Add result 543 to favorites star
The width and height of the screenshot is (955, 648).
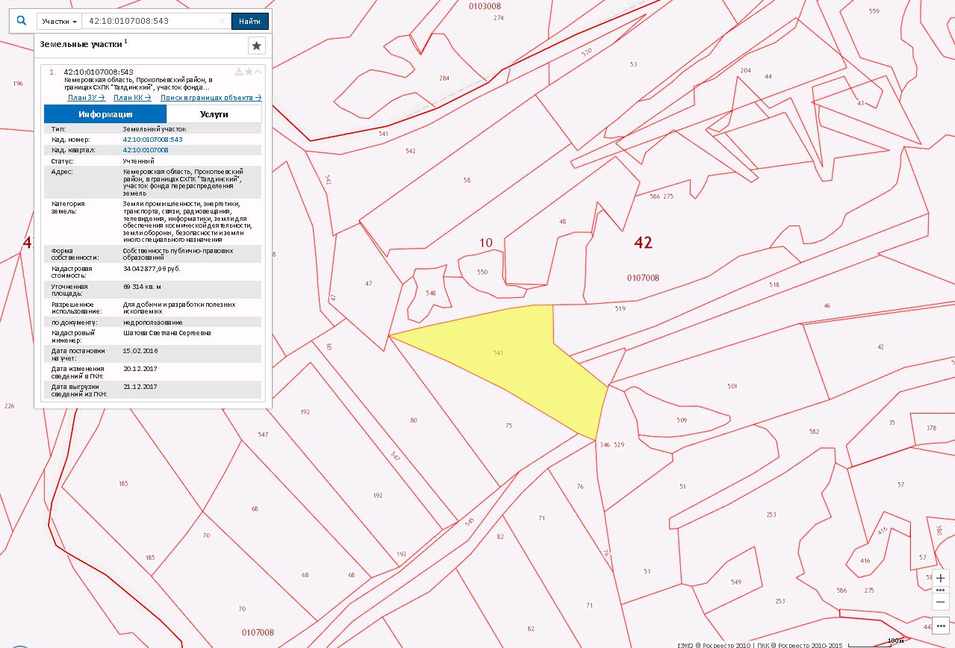point(249,72)
